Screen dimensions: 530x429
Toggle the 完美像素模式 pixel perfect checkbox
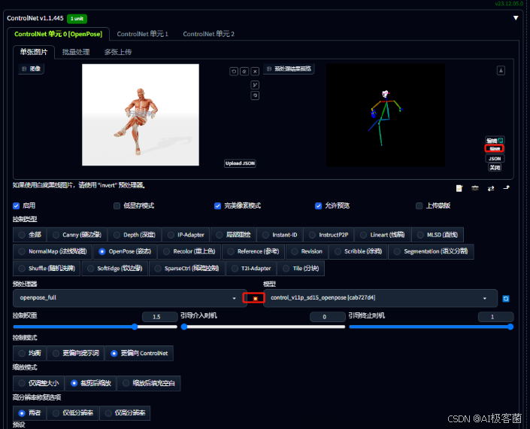tap(218, 205)
